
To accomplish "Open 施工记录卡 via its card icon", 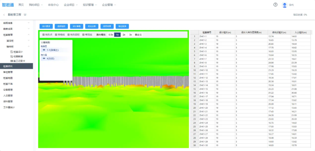I will click(x=11, y=61).
